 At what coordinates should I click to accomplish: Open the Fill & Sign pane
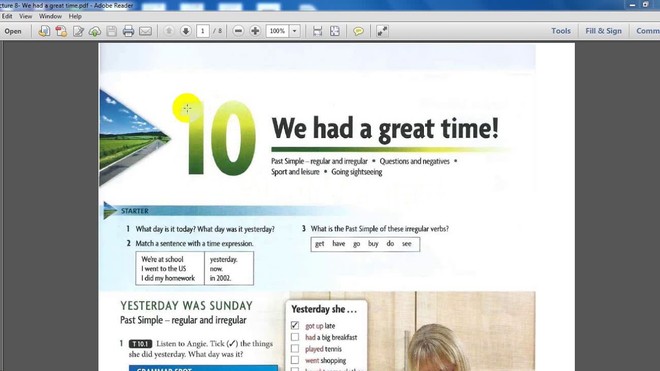(604, 31)
